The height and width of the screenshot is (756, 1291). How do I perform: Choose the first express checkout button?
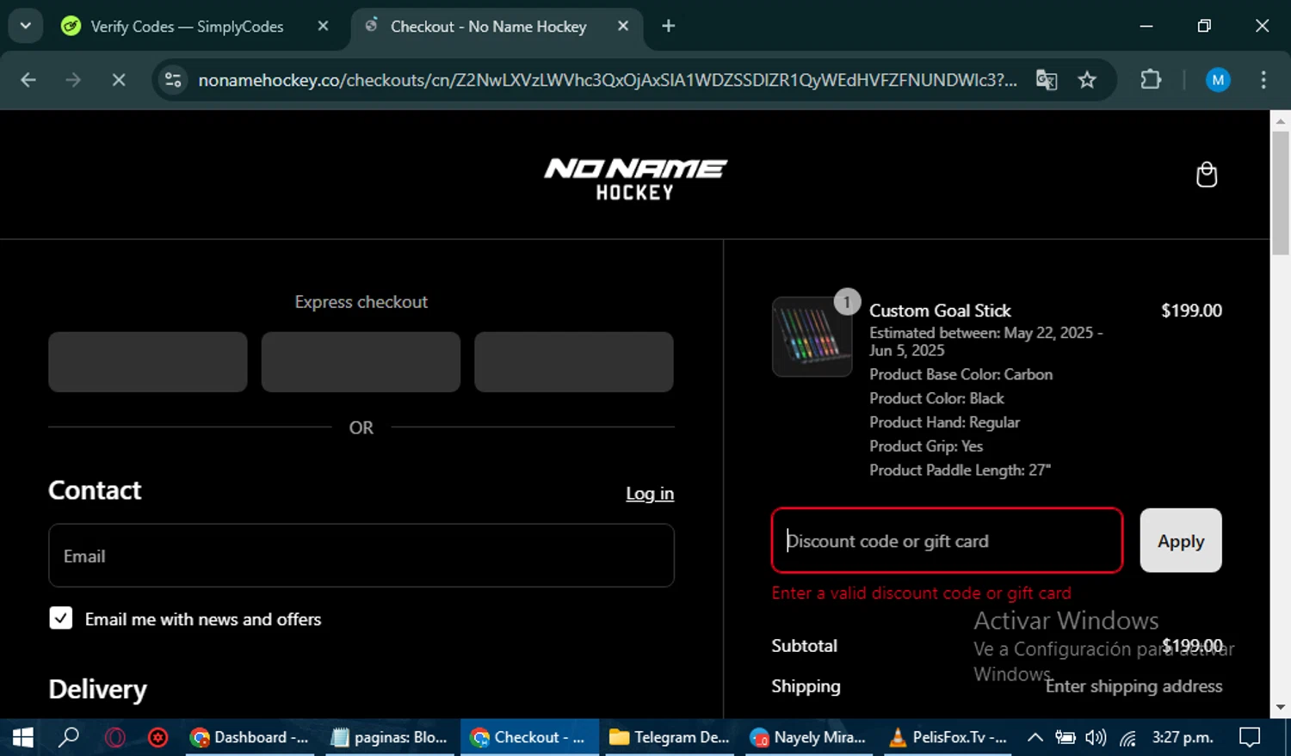pyautogui.click(x=148, y=362)
